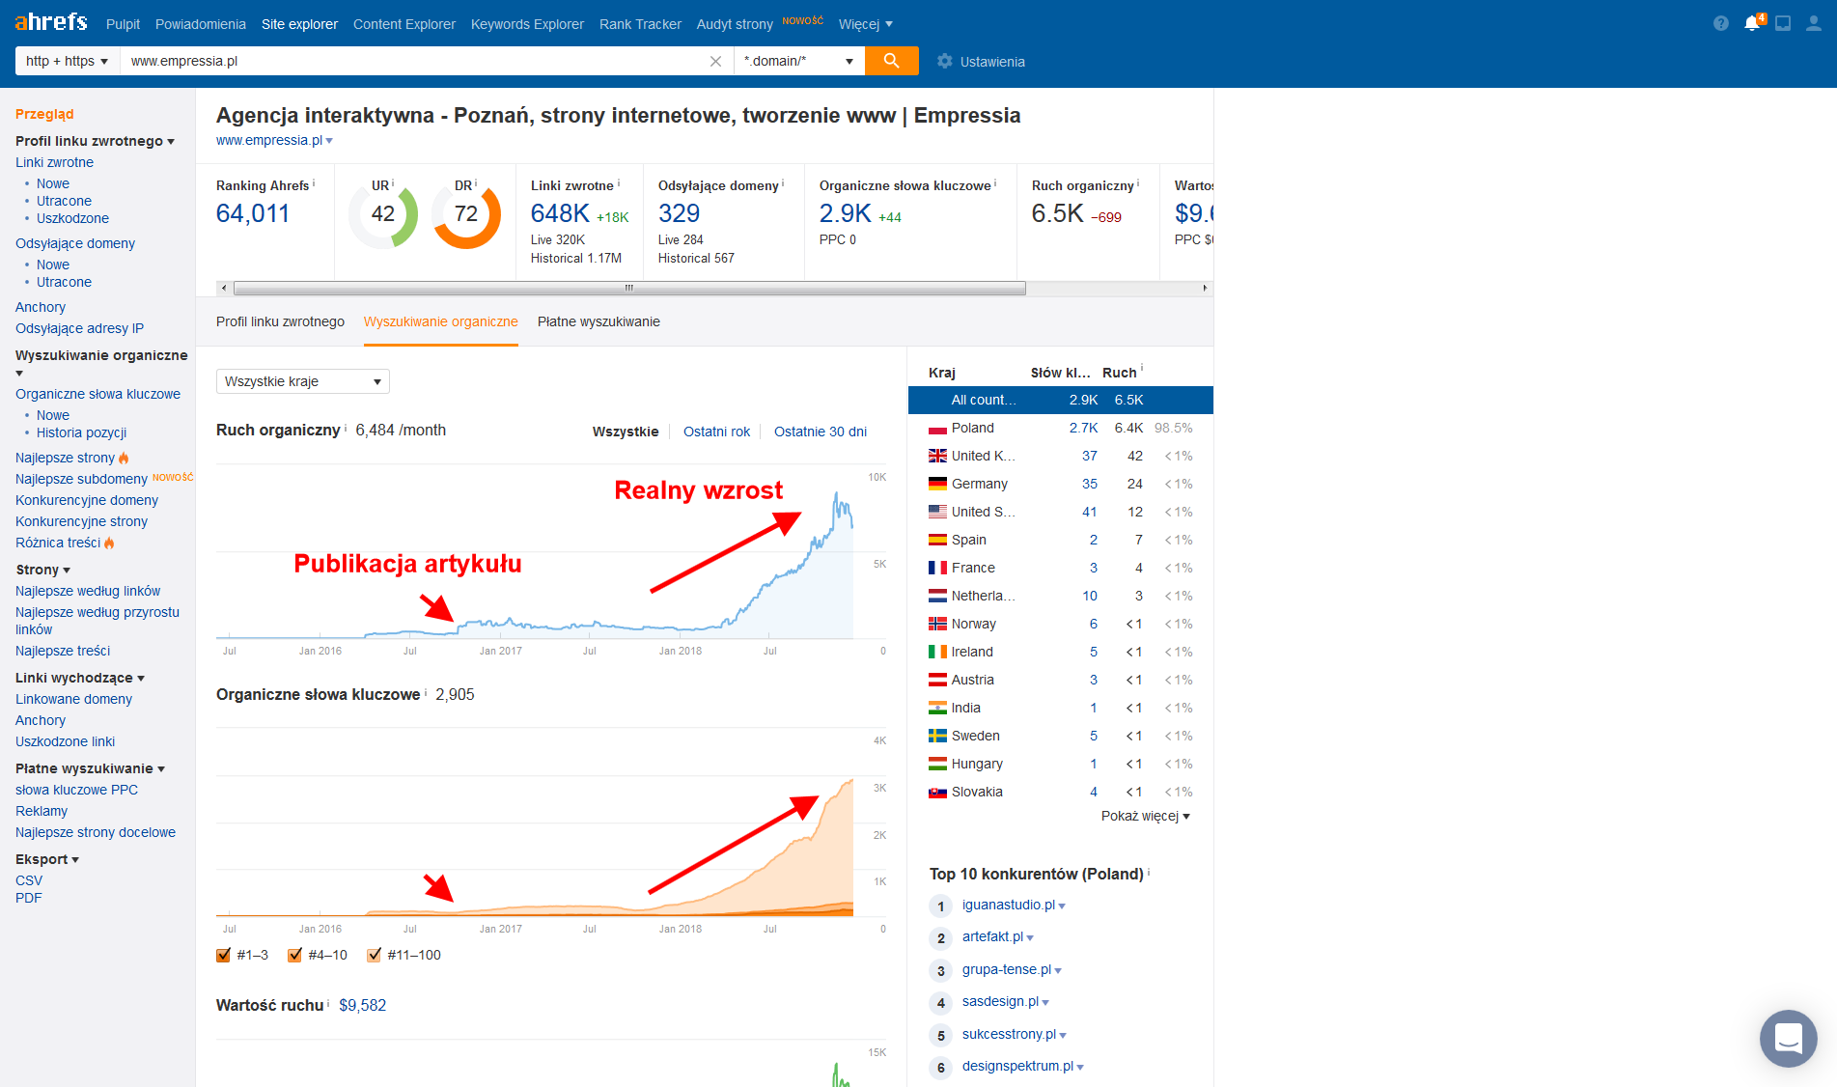
Task: Click the Ahrefs rank value 64,011
Action: pos(253,213)
